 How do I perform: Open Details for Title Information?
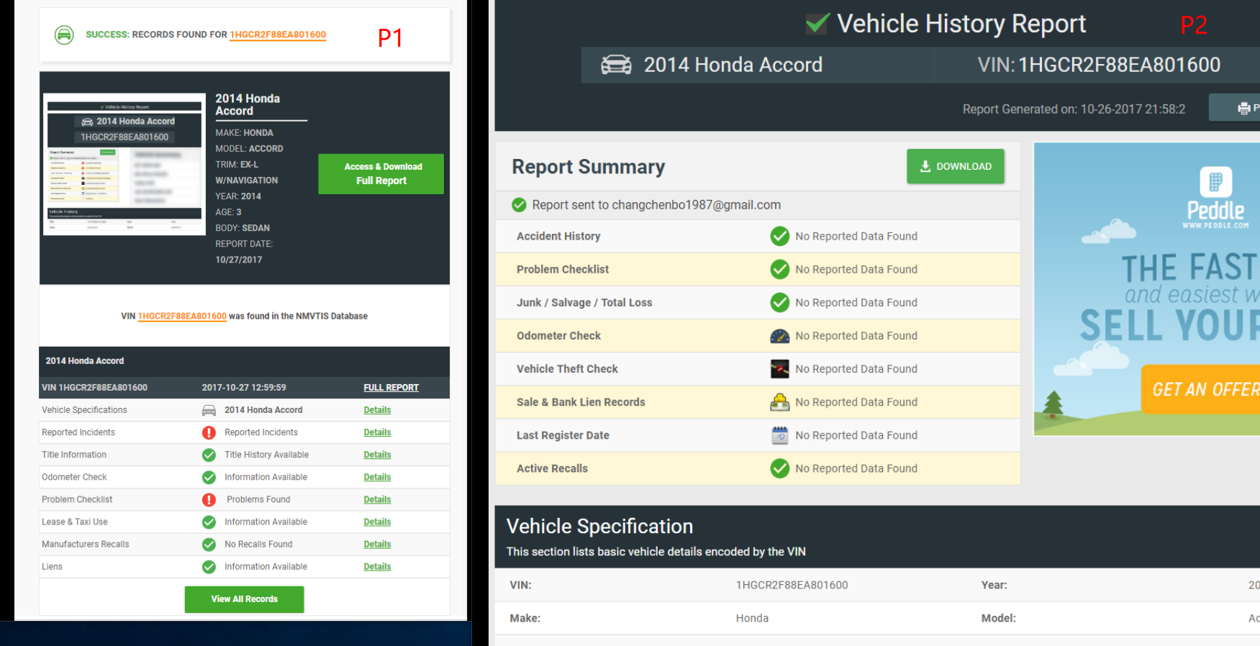tap(377, 455)
